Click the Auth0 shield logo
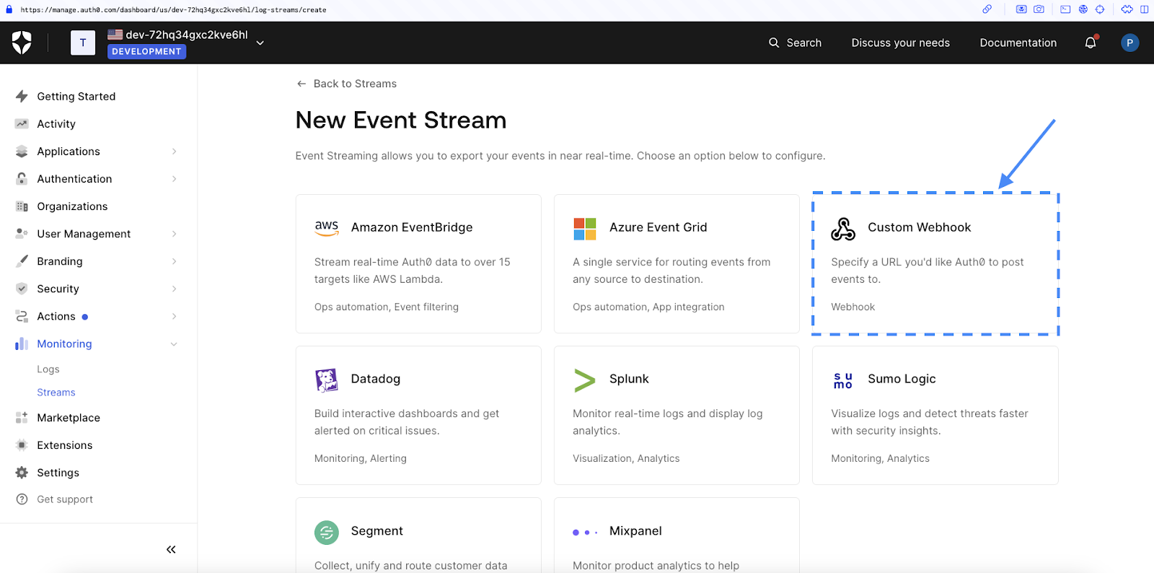Screen dimensions: 1154x573 pos(22,43)
